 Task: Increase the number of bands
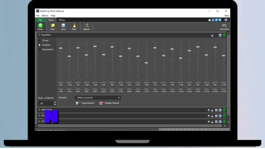tap(55, 102)
